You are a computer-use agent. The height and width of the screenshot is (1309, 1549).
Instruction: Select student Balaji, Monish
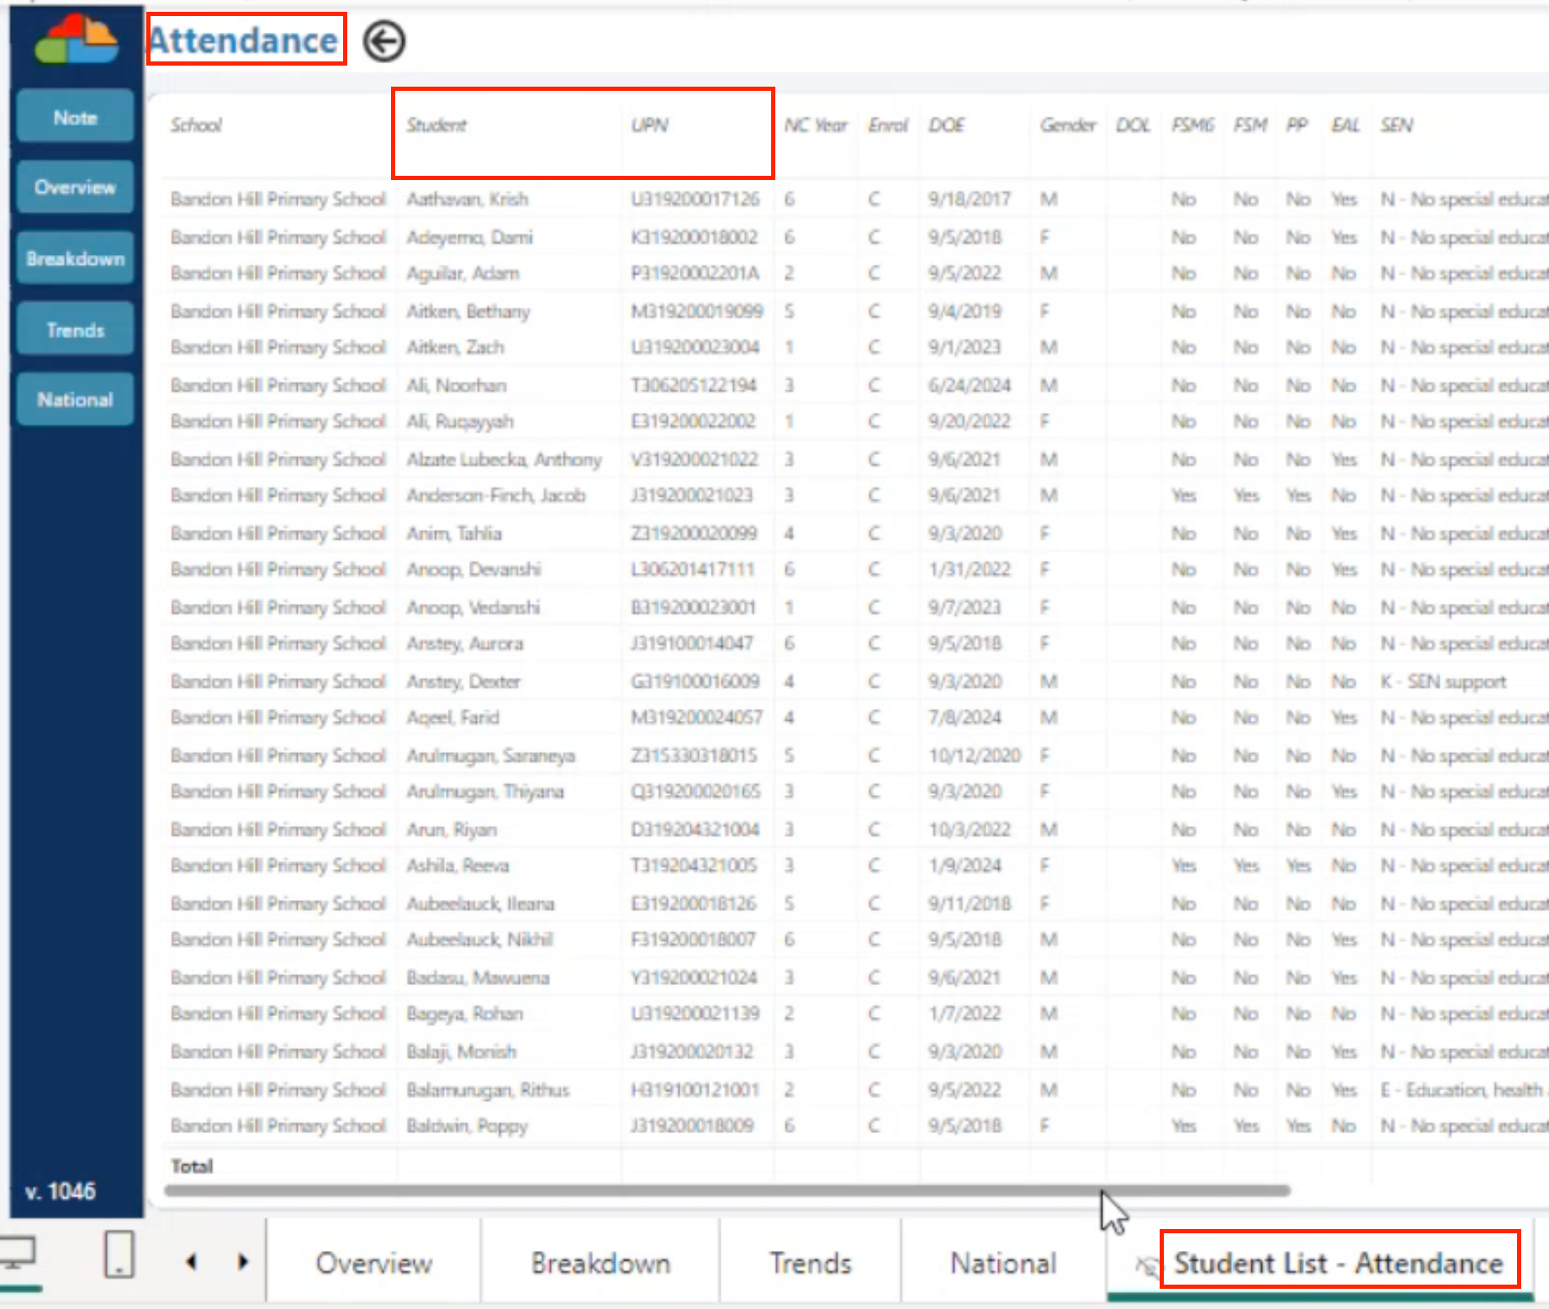pos(462,1052)
